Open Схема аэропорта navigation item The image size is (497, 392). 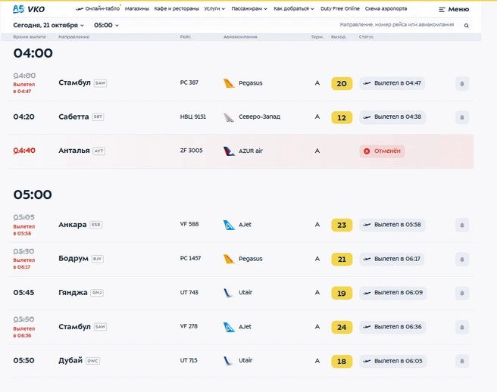386,8
